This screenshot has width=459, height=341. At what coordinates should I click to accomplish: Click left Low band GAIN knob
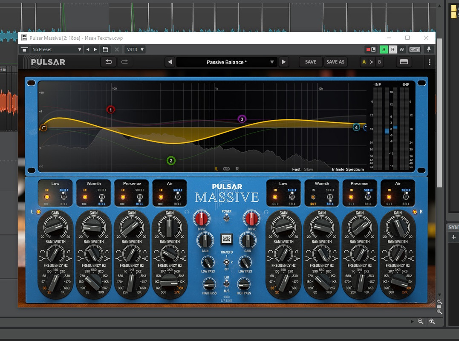coord(55,227)
